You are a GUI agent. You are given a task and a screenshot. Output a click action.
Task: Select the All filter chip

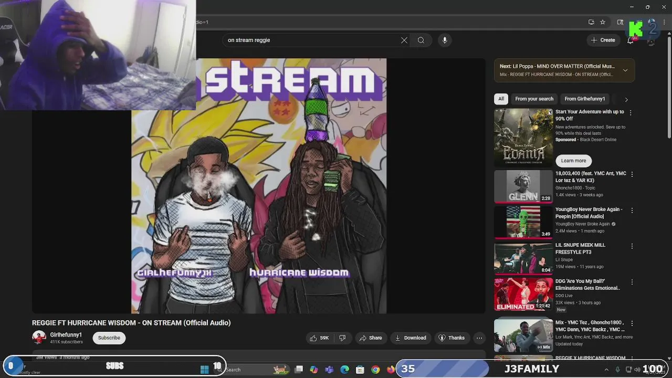pos(501,99)
